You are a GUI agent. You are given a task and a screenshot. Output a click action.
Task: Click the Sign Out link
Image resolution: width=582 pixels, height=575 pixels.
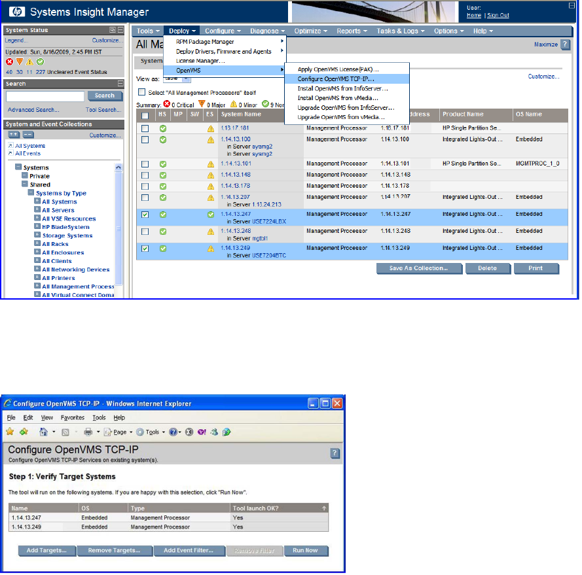tap(498, 15)
